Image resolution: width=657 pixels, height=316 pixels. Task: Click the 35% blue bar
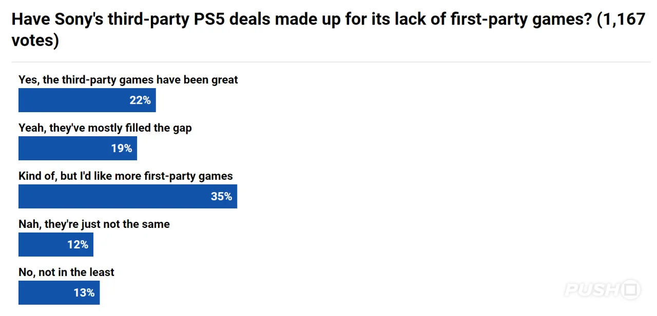[128, 196]
